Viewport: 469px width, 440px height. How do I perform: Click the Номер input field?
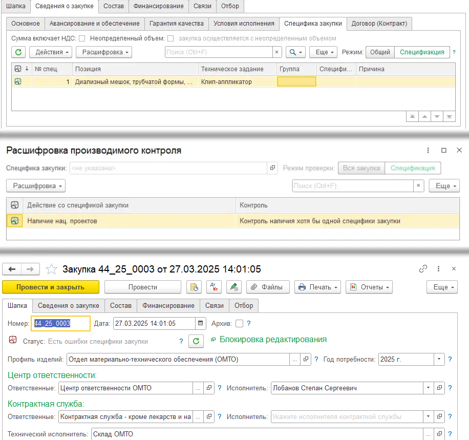point(60,323)
